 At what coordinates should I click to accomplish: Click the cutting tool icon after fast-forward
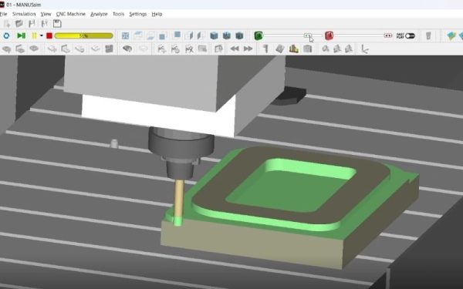(265, 49)
